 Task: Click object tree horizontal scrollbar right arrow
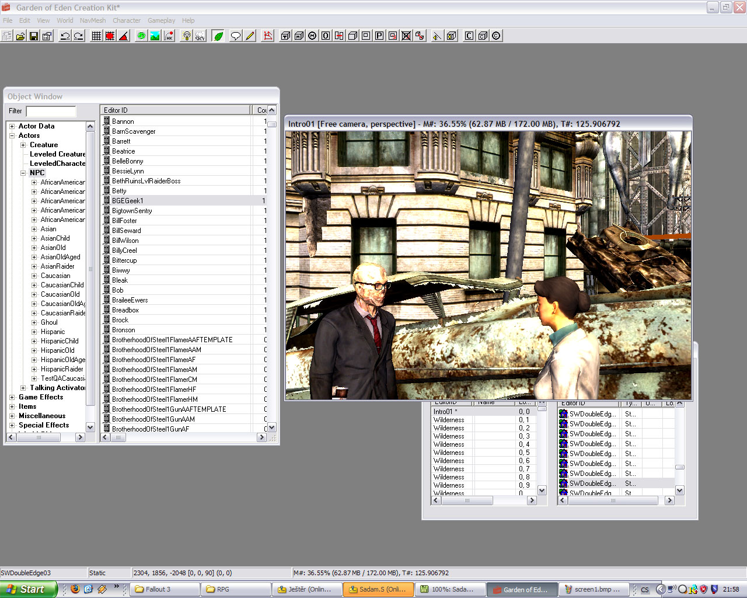(81, 437)
